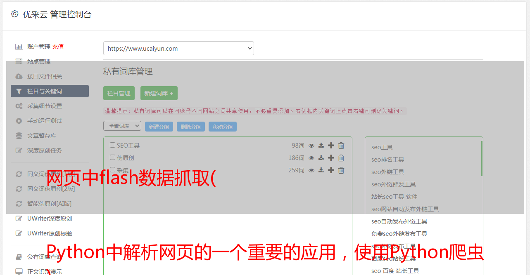Select keyword seo工具 in right list
Viewport: 530px width, 275px height.
(x=382, y=147)
